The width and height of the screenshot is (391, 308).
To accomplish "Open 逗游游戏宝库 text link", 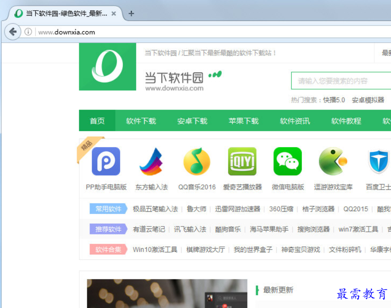I will pyautogui.click(x=333, y=187).
